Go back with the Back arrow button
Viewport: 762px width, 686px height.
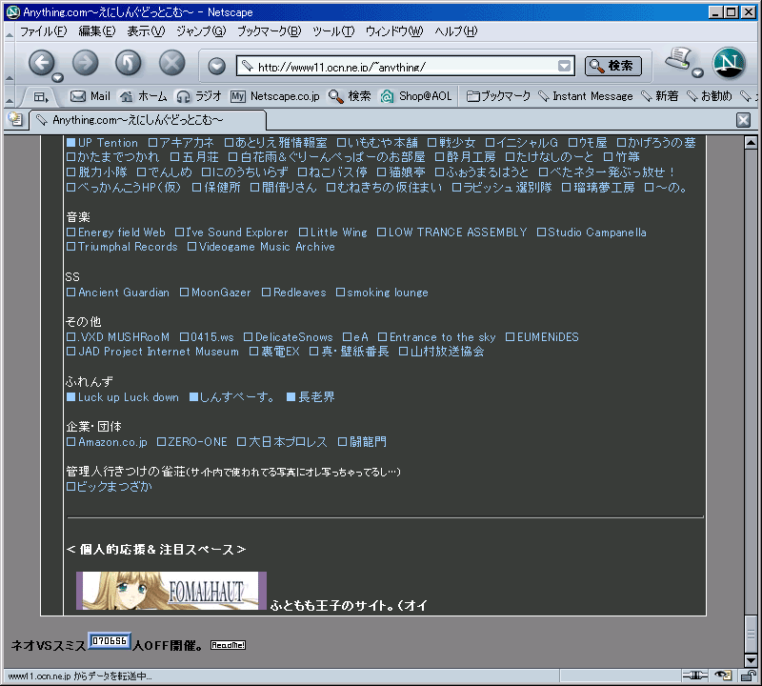[x=41, y=63]
